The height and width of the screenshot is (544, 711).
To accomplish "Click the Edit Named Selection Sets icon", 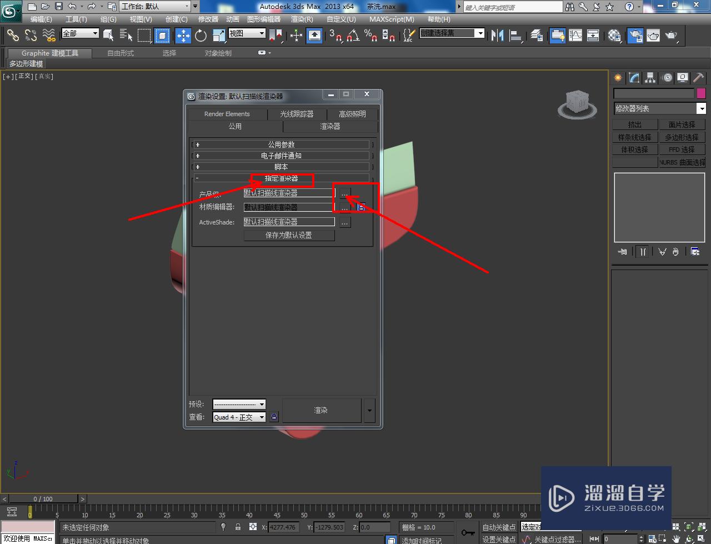I will coord(408,36).
